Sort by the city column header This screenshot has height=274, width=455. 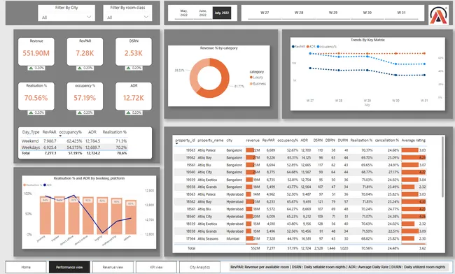coord(230,140)
